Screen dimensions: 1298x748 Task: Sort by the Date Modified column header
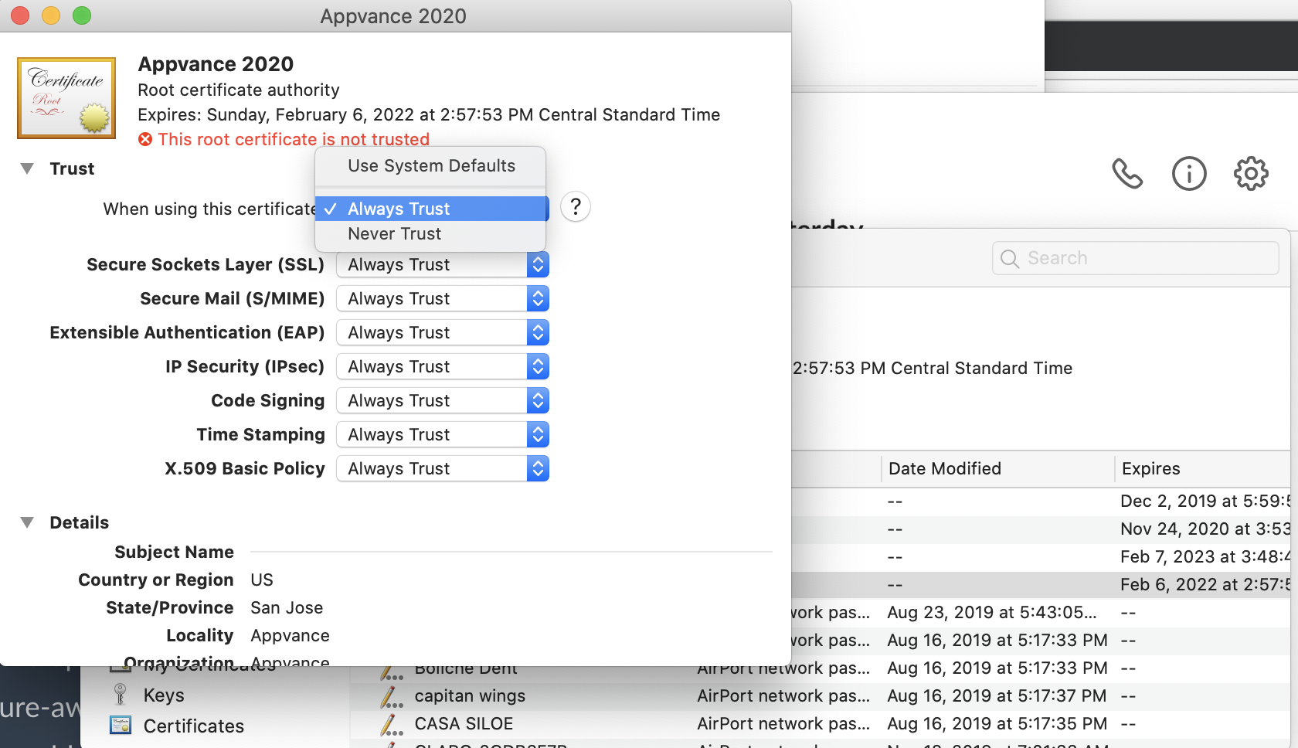pyautogui.click(x=944, y=468)
